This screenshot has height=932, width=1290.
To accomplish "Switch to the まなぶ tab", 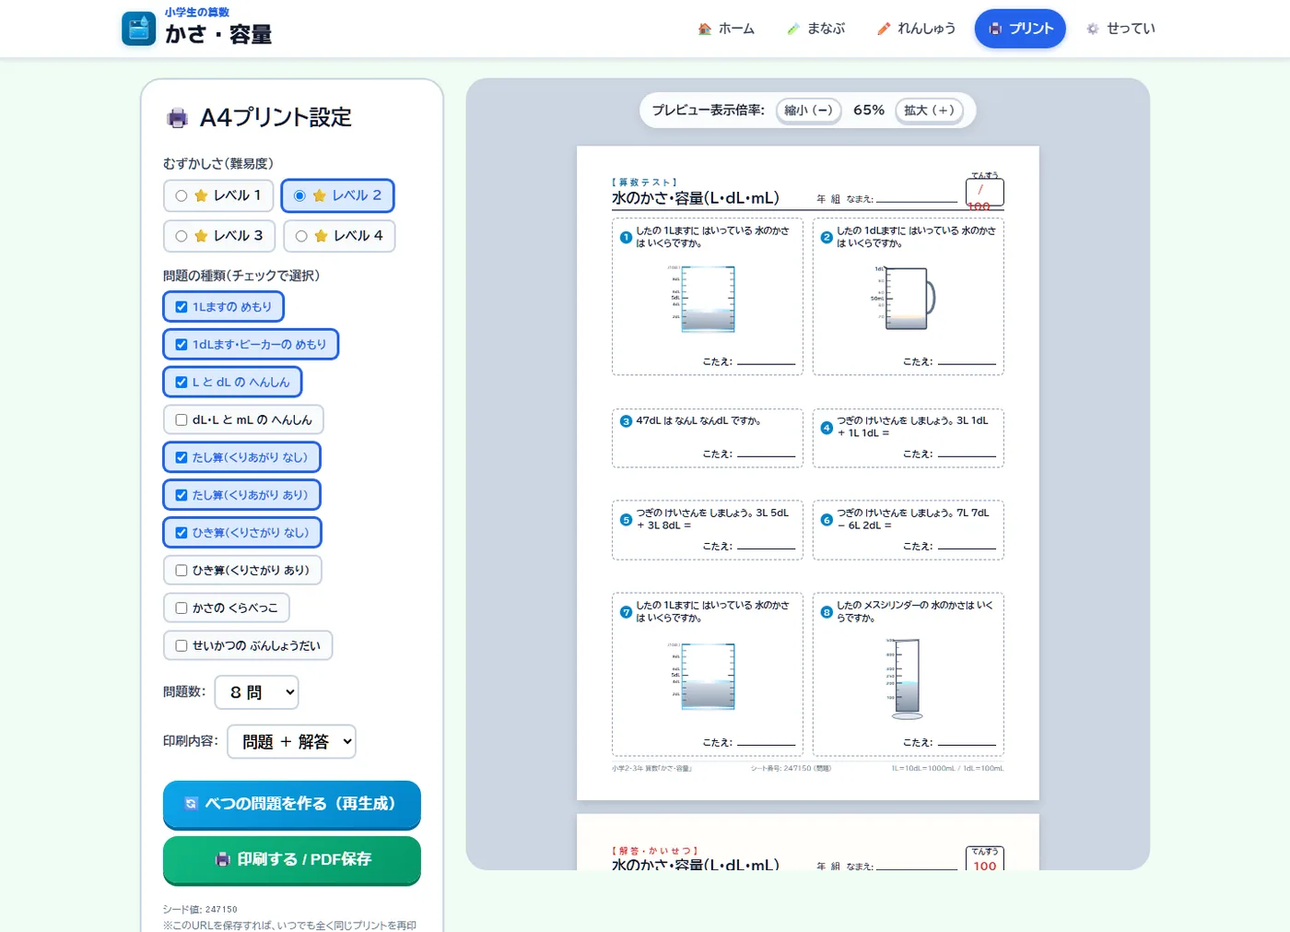I will (x=816, y=29).
